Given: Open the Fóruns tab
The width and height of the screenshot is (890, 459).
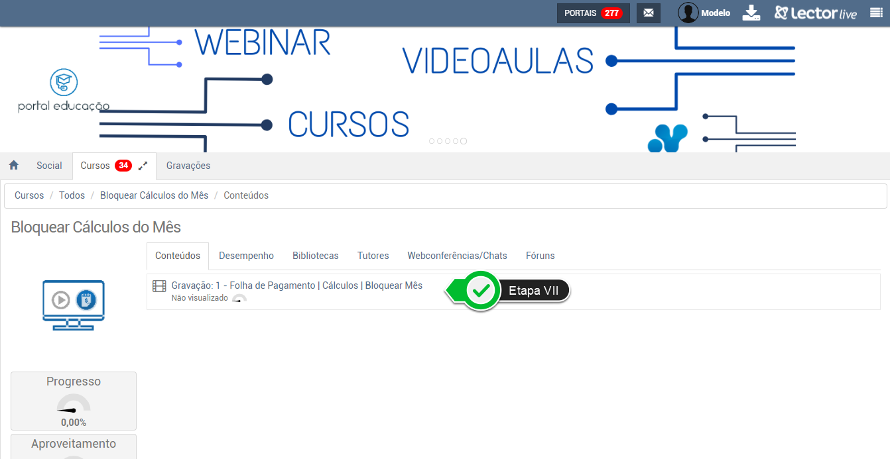Looking at the screenshot, I should [540, 256].
